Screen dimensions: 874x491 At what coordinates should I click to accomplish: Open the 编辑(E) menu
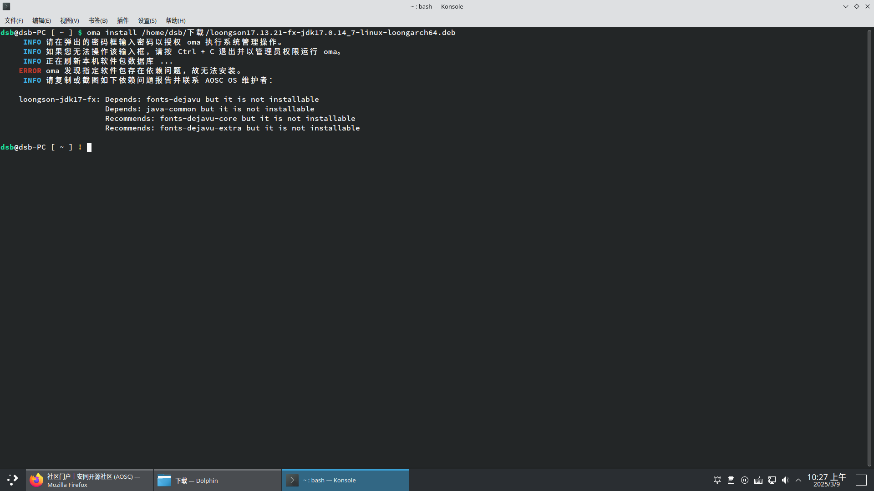[41, 20]
